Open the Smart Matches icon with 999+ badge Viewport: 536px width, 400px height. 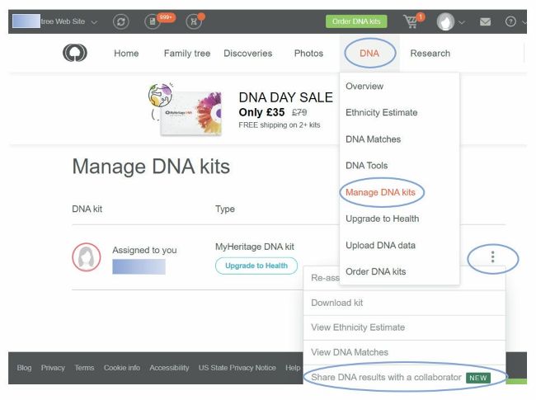[153, 22]
